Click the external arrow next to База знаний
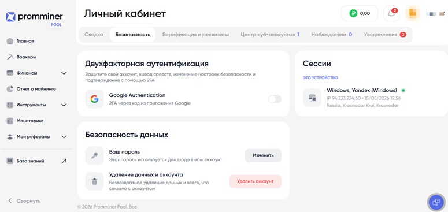Image resolution: width=448 pixels, height=212 pixels. (64, 161)
